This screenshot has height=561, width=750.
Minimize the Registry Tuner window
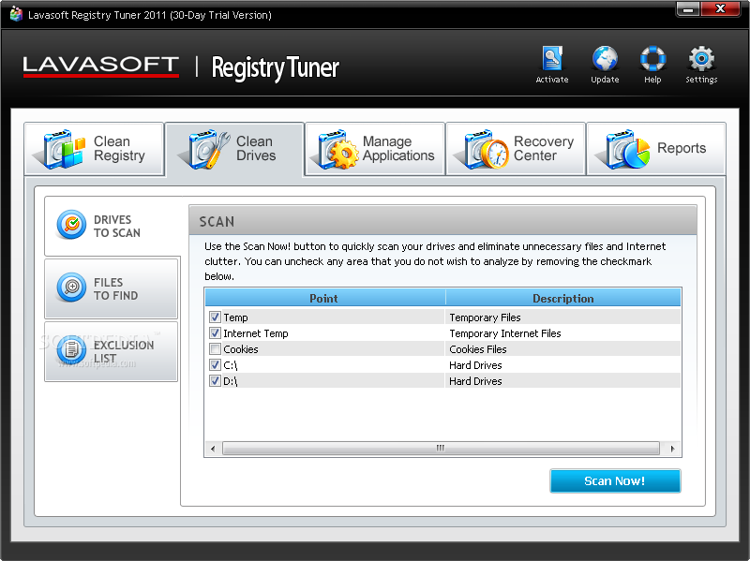coord(688,9)
